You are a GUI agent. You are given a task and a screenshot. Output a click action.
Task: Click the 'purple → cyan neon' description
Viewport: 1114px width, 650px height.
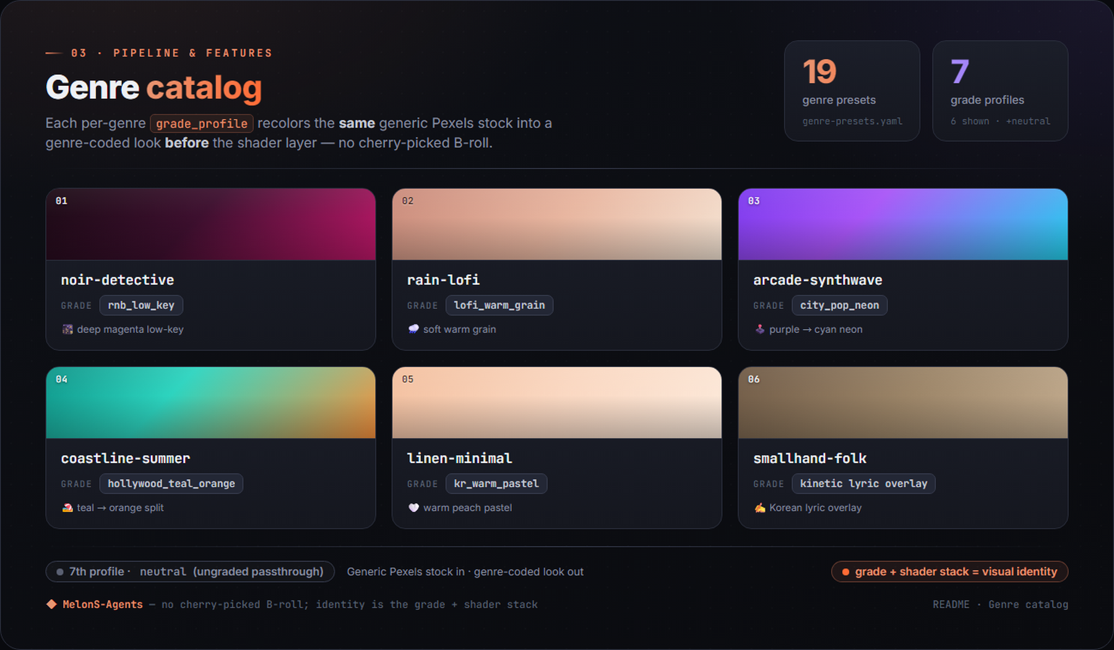[x=816, y=329]
